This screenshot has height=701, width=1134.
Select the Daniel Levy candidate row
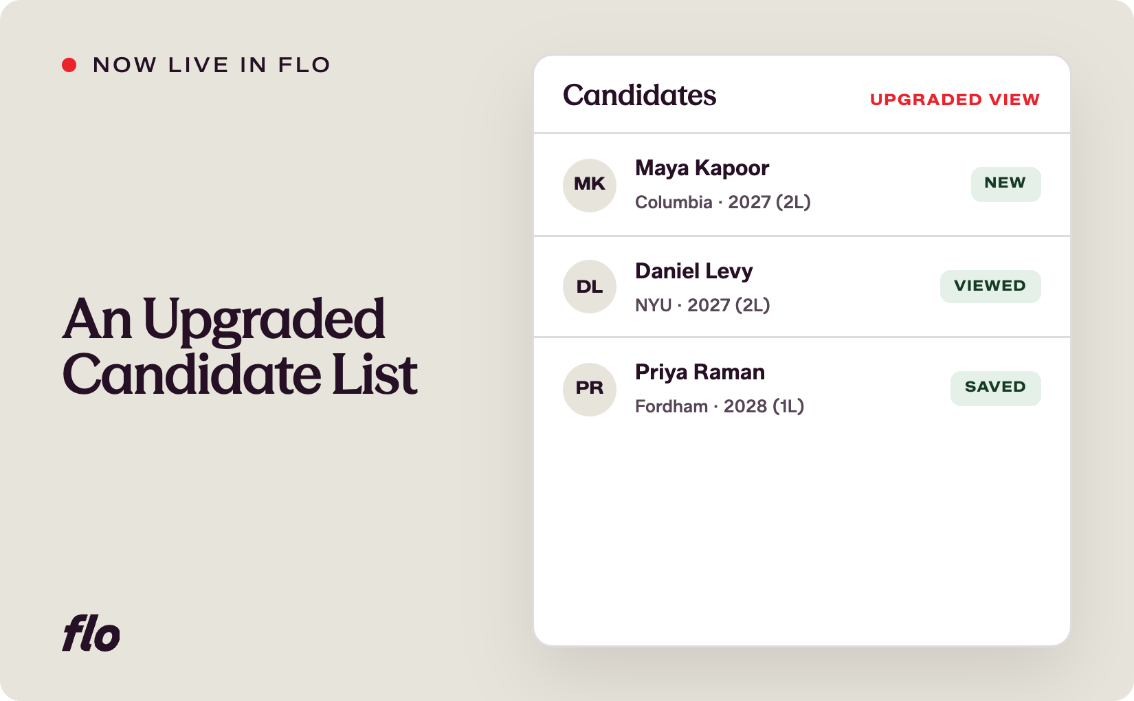coord(802,287)
